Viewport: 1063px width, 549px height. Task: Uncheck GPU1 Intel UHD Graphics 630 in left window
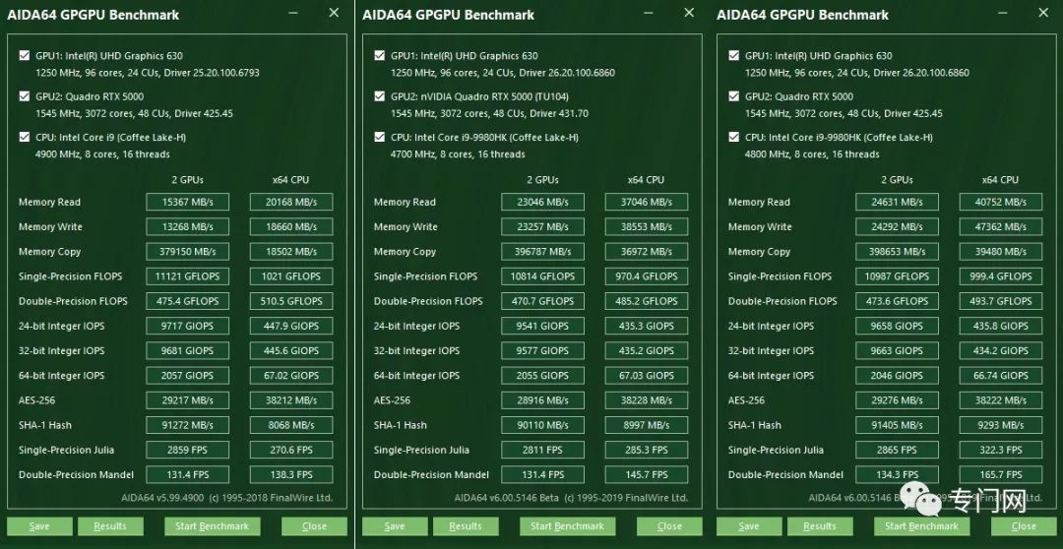(25, 55)
